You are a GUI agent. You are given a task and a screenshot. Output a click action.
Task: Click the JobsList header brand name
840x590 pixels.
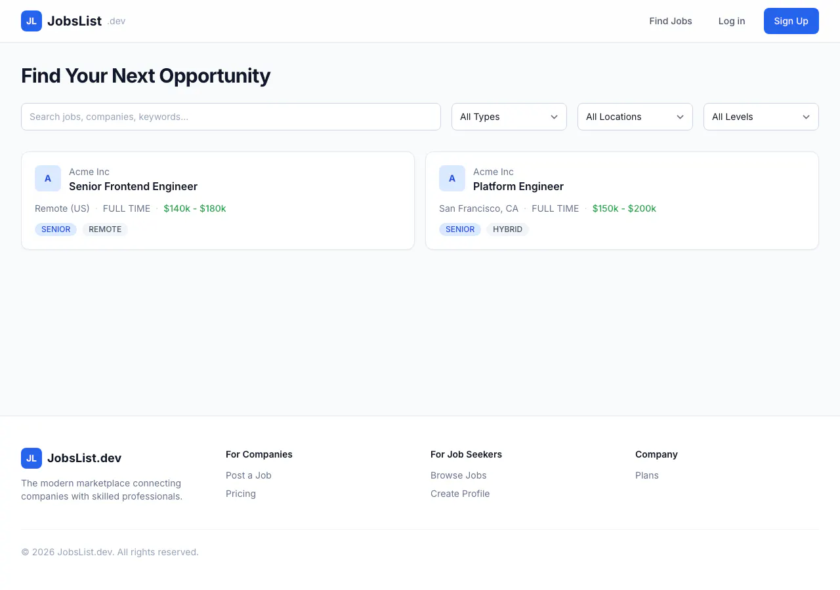pyautogui.click(x=74, y=21)
